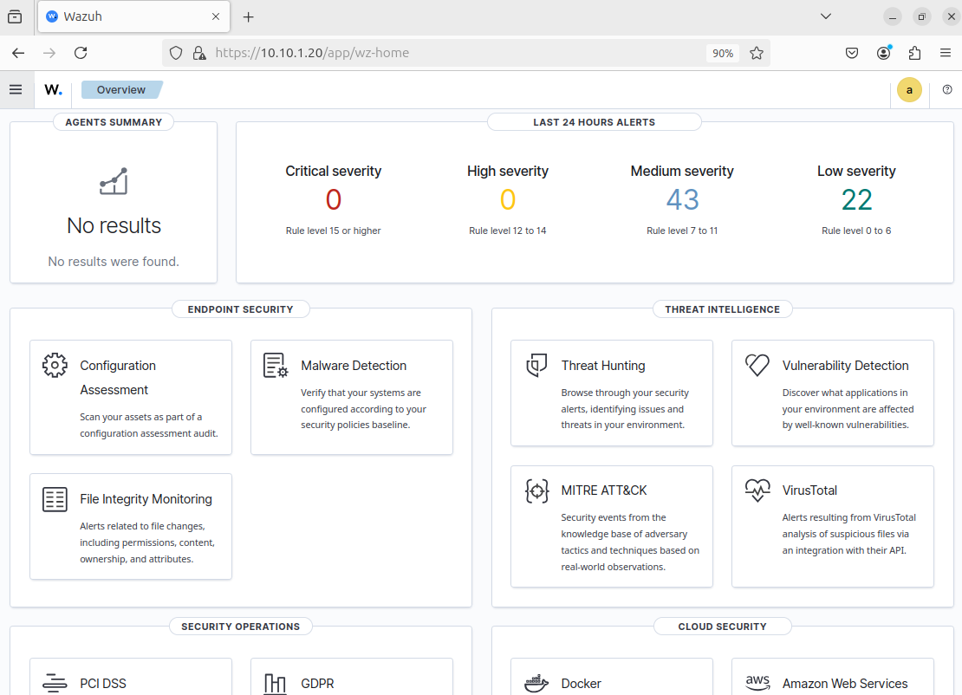962x695 pixels.
Task: Expand the browser tab list dropdown
Action: pos(826,16)
